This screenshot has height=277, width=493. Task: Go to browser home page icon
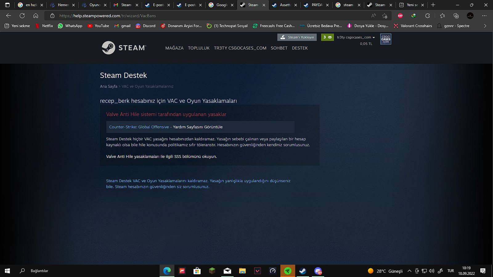click(x=36, y=16)
